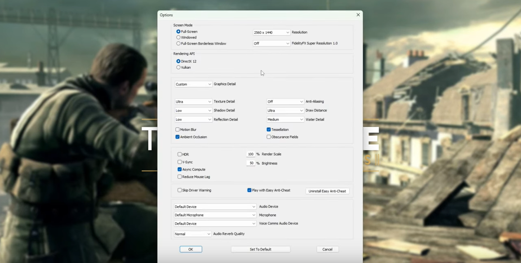Screen dimensions: 521x263
Task: Check Skip Driver Warning
Action: 179,190
